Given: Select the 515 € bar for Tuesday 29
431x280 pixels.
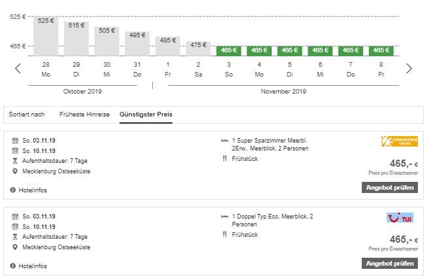Looking at the screenshot, I should pos(76,39).
